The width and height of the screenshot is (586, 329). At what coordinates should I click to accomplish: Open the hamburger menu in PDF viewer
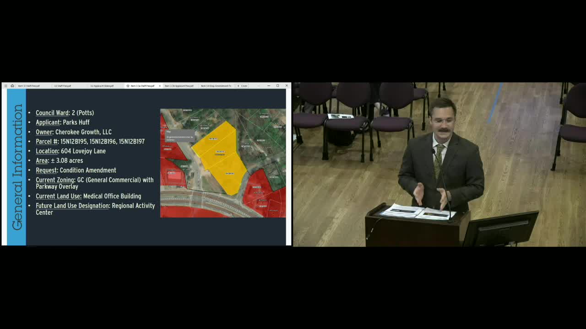click(5, 86)
